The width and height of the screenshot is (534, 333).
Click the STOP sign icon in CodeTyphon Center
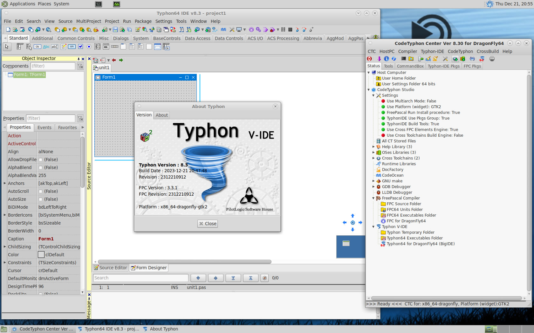492,59
